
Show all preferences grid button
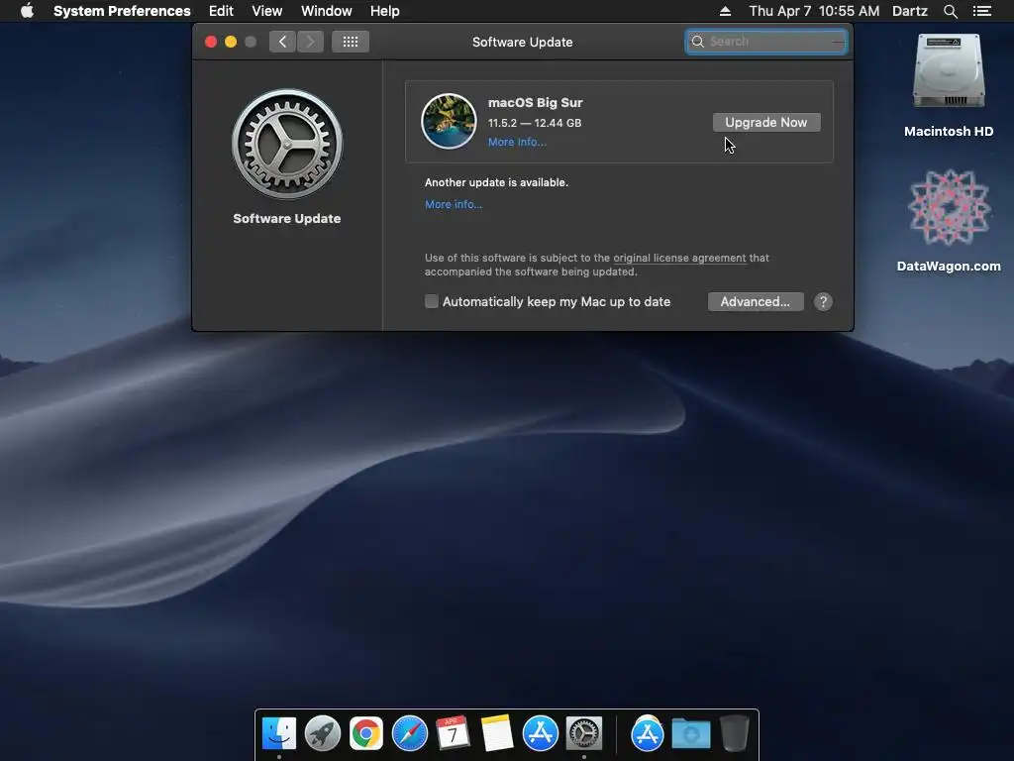pos(350,42)
